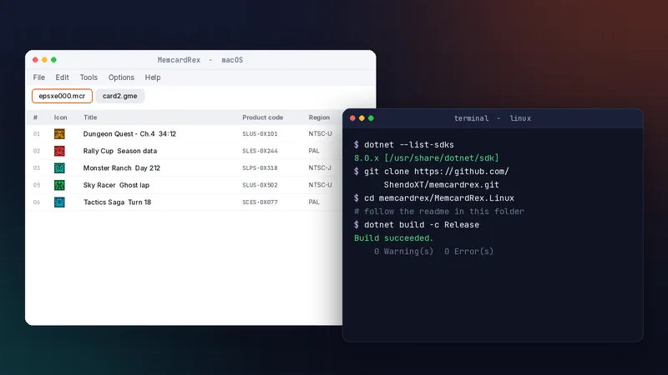Screen dimensions: 668x375
Task: Select 'Dungeon Quest - Ch.4 34:12' title
Action: [129, 134]
